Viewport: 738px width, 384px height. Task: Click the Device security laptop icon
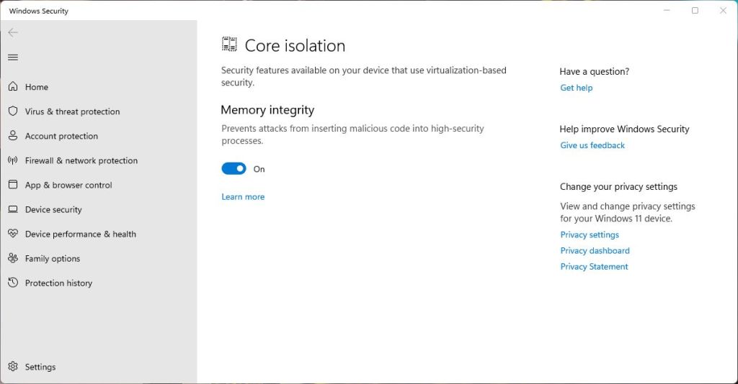tap(13, 209)
